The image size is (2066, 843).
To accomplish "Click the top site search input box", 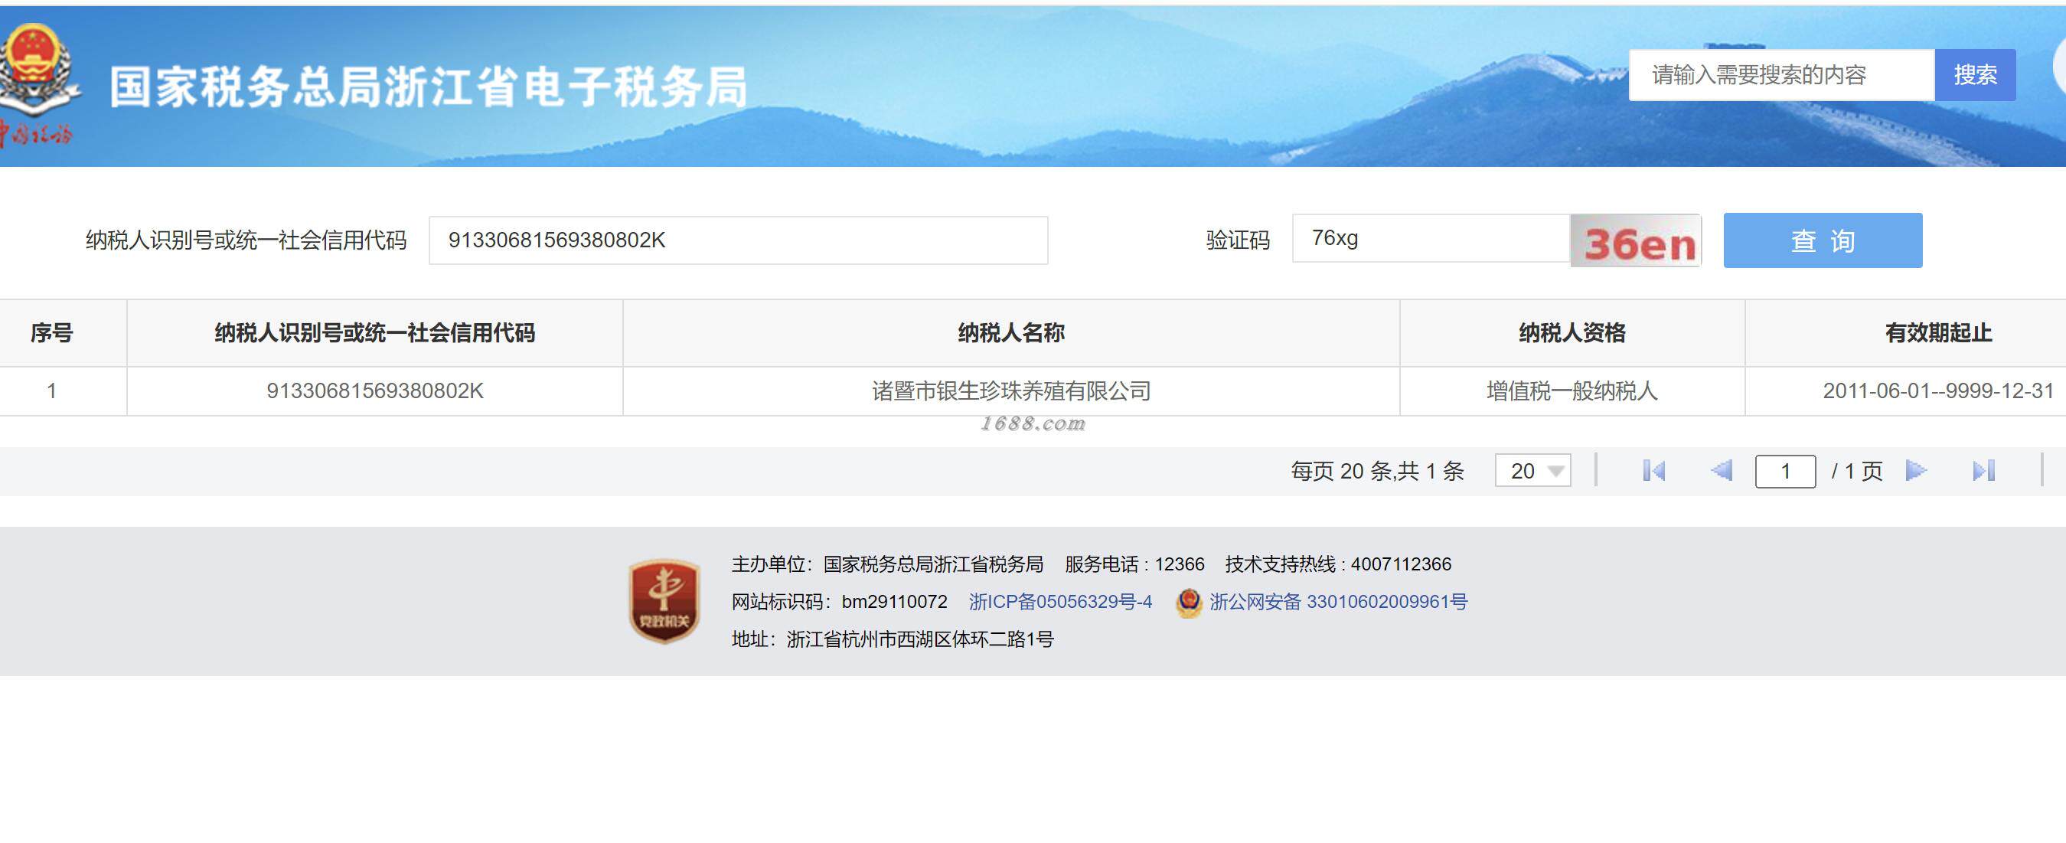I will coord(1780,74).
